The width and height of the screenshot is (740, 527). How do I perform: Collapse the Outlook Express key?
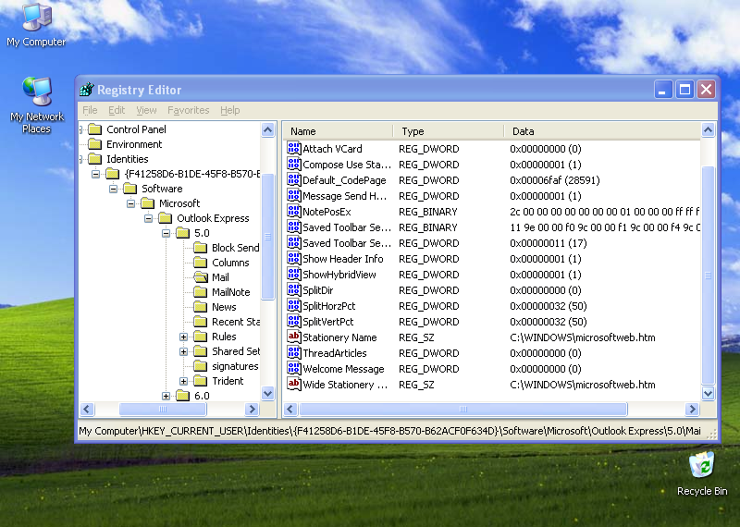[x=148, y=218]
